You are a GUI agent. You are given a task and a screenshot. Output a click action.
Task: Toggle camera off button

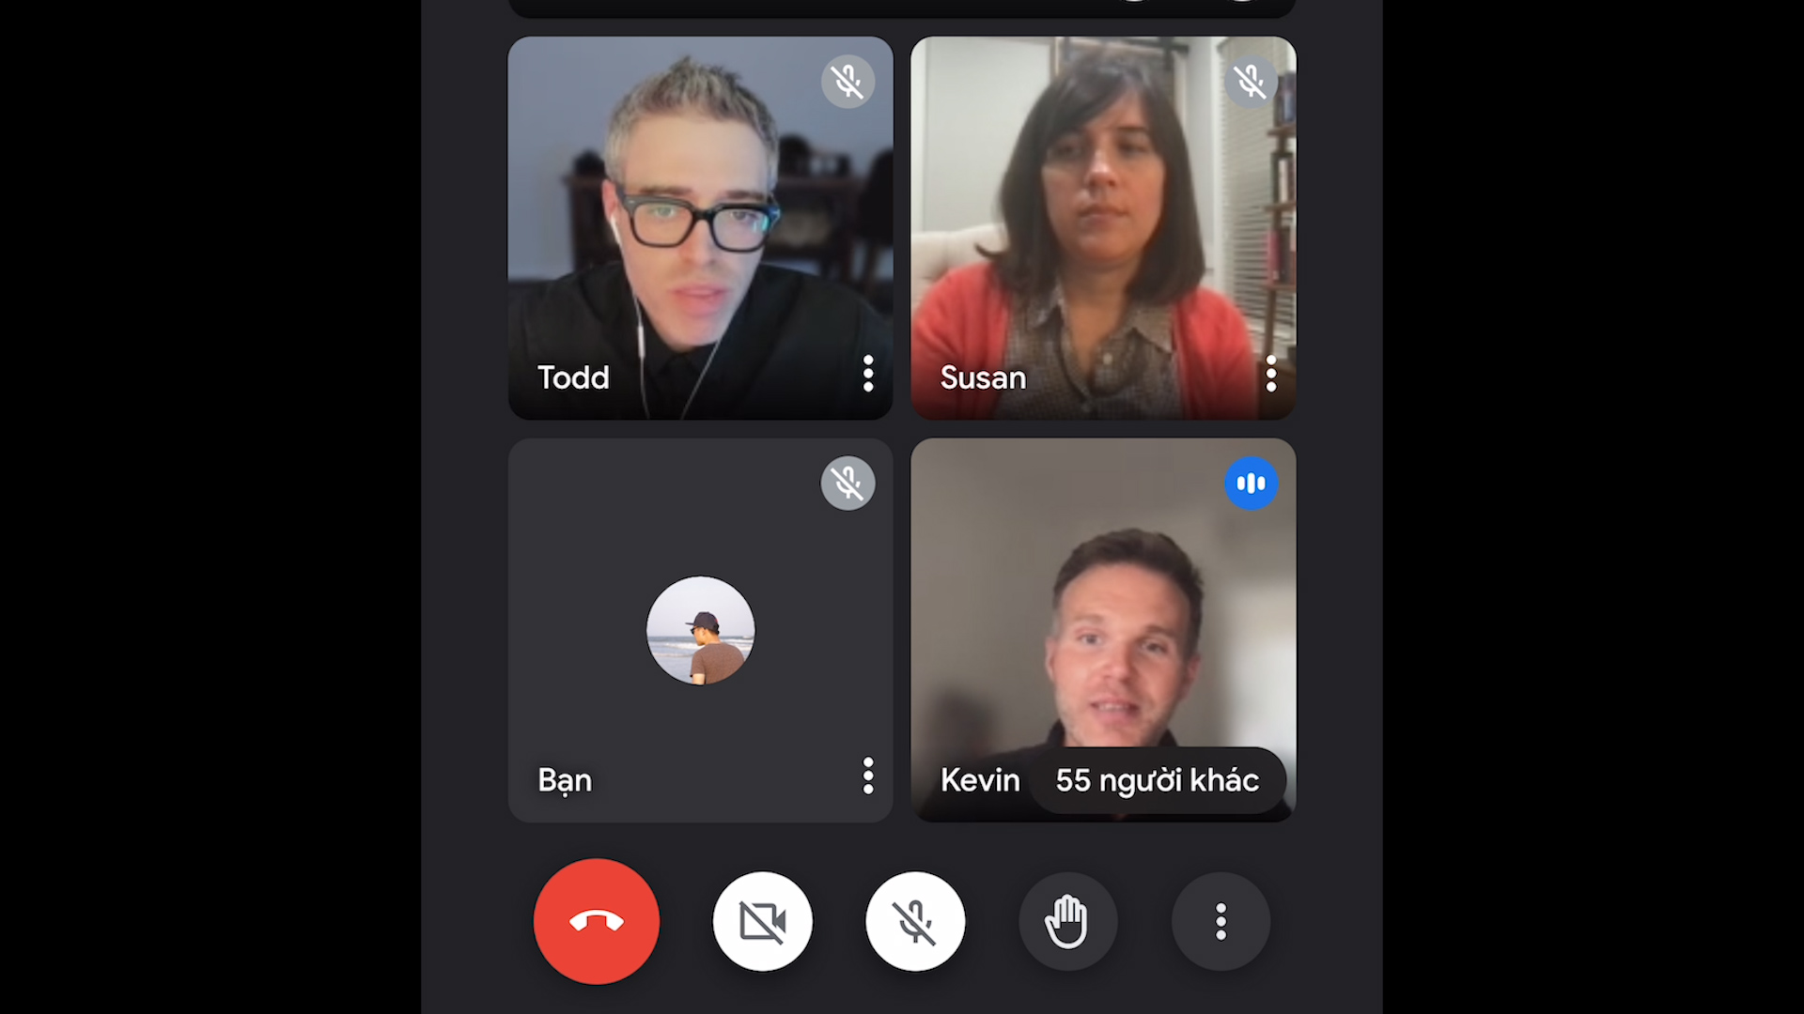pos(761,920)
